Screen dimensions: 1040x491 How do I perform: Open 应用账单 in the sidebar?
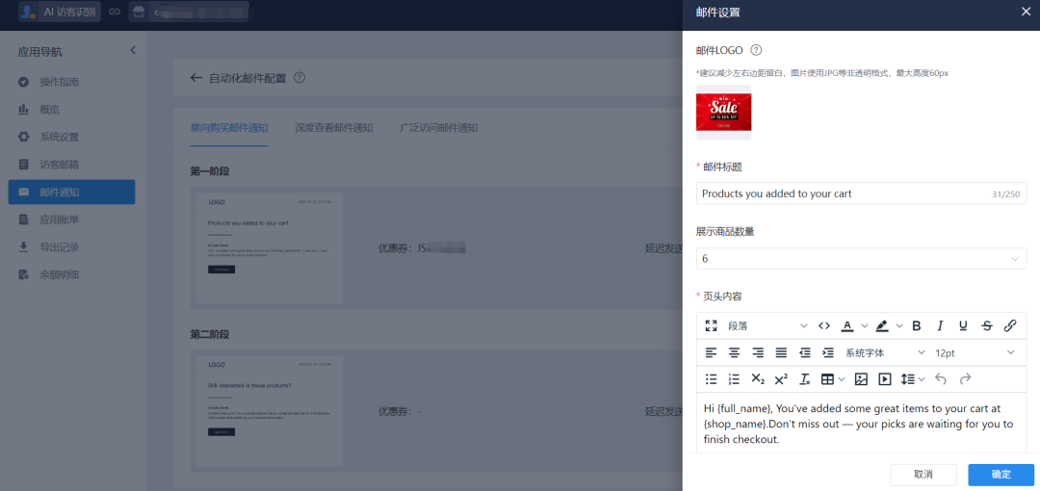(x=71, y=220)
